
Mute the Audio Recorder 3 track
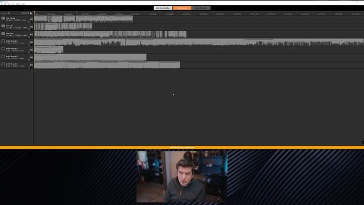click(31, 58)
